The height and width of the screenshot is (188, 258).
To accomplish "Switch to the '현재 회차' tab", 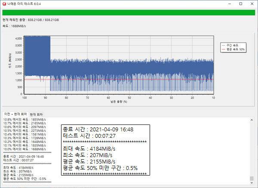I will point(35,114).
